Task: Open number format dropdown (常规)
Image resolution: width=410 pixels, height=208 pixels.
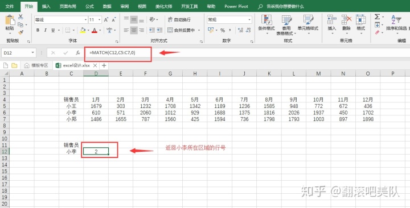Action: pos(249,20)
